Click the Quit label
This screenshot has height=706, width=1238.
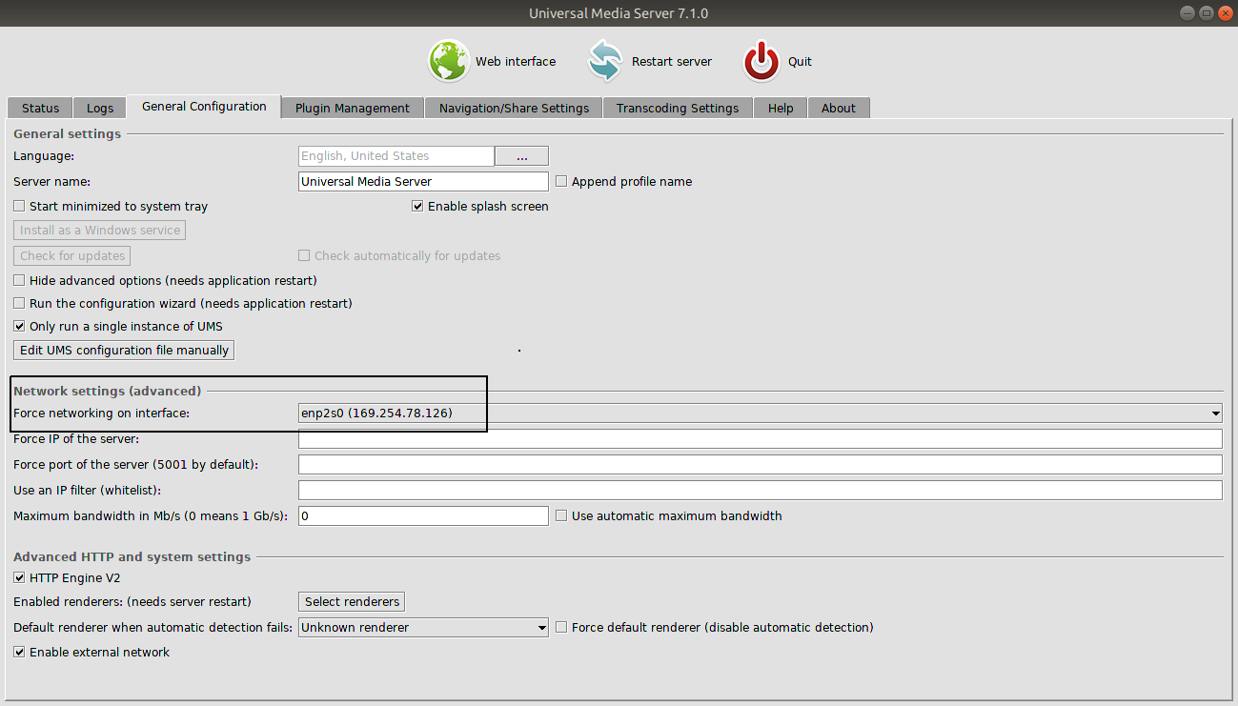800,61
